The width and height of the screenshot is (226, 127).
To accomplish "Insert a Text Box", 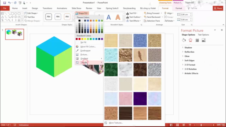I will click(x=30, y=17).
